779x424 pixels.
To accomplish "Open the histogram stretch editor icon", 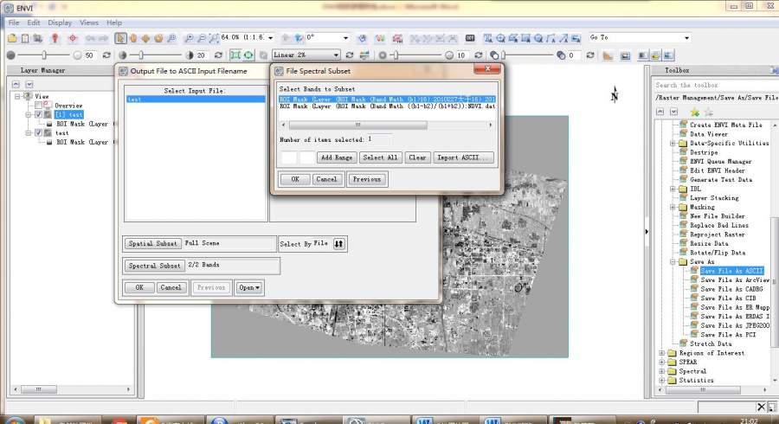I will 364,55.
